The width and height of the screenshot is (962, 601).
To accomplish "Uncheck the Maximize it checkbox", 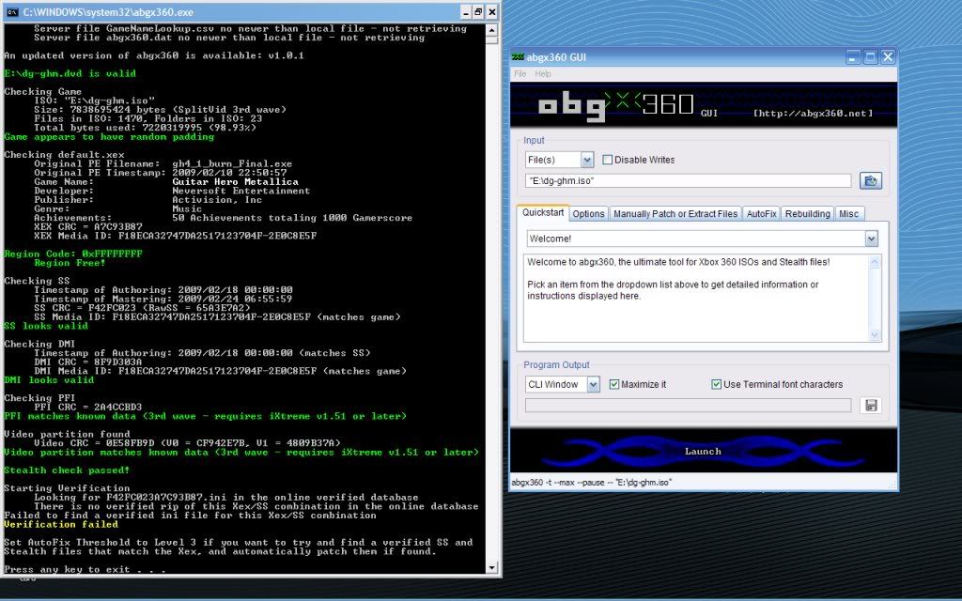I will click(614, 384).
